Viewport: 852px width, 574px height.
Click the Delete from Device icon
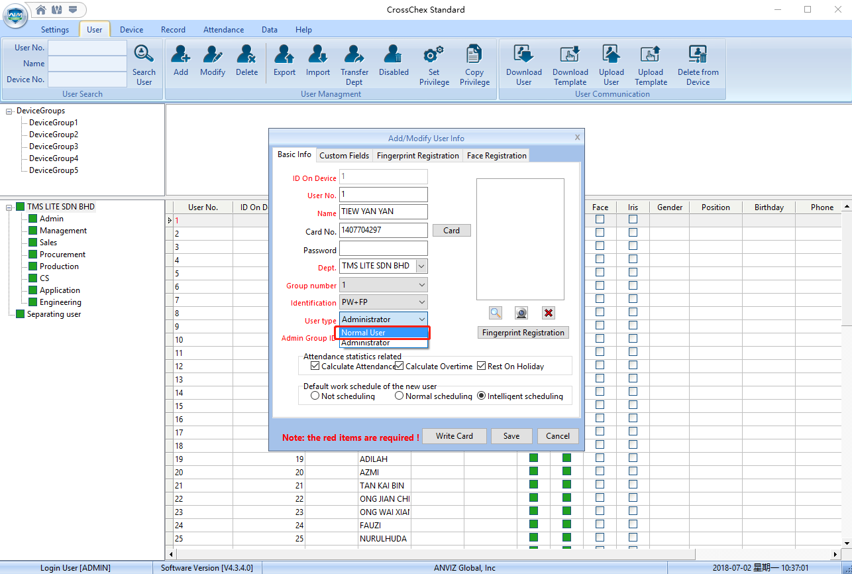[x=698, y=62]
